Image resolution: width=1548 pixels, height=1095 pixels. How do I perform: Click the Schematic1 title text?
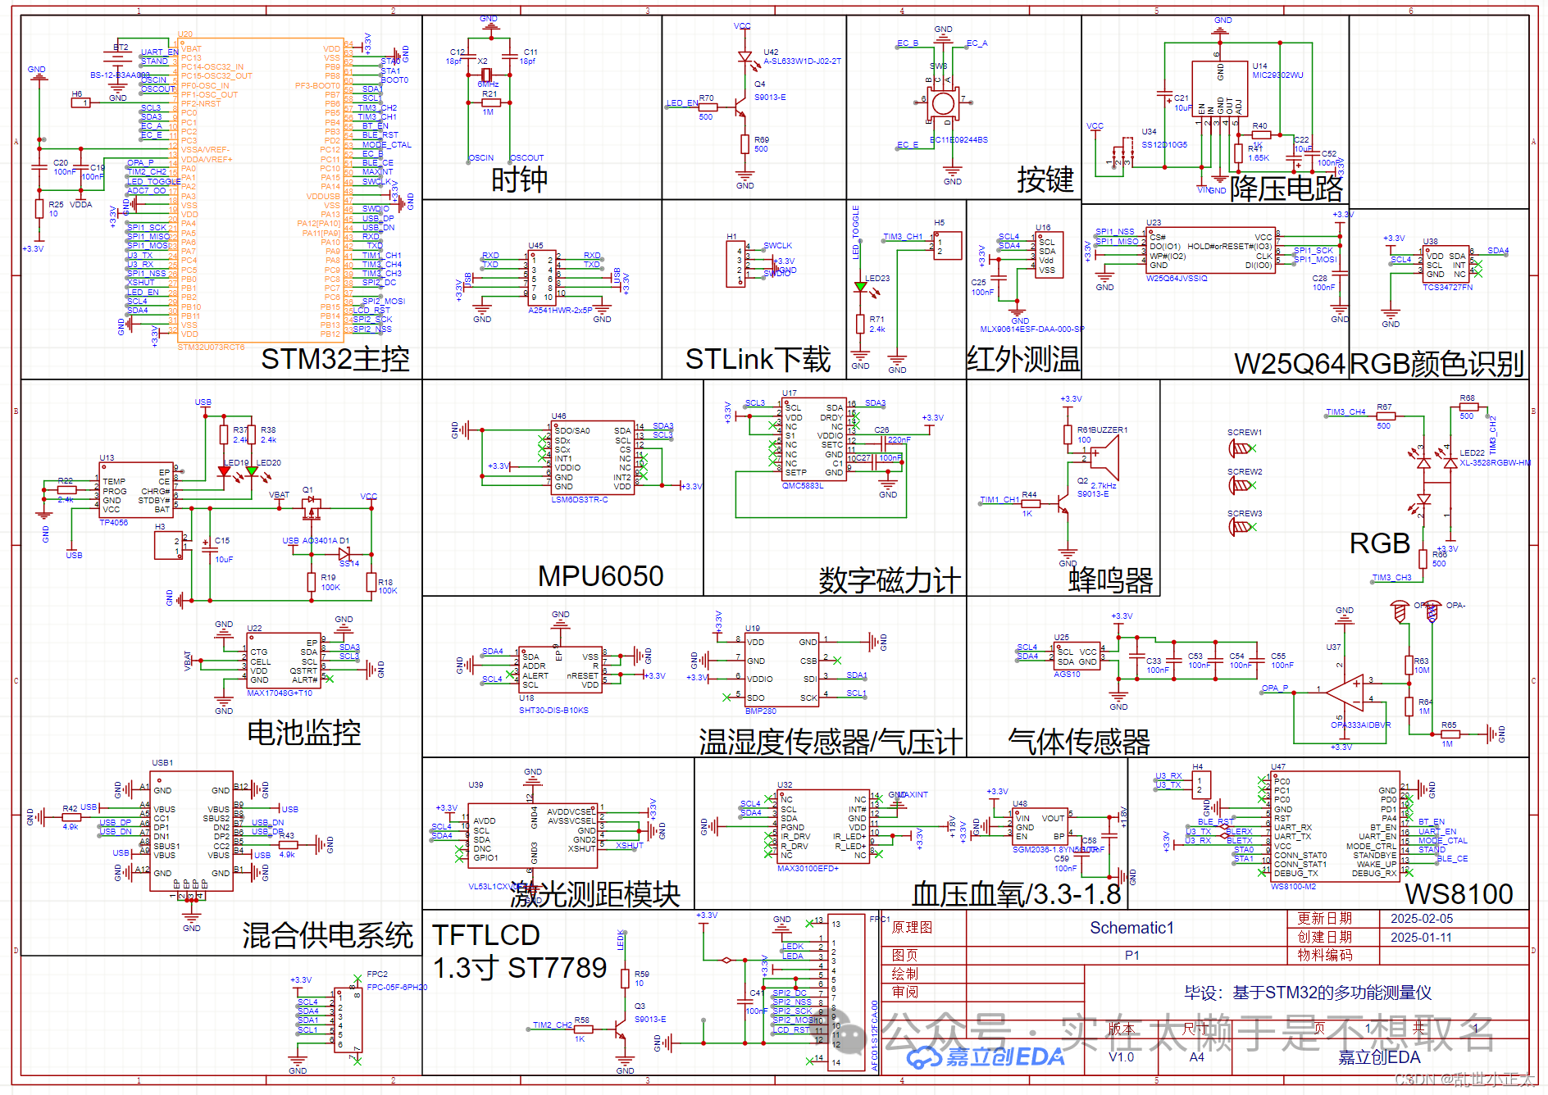(x=1131, y=928)
